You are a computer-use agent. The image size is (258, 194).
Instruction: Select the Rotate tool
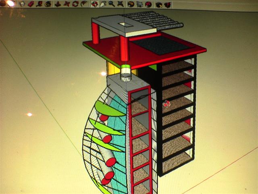click(x=75, y=4)
